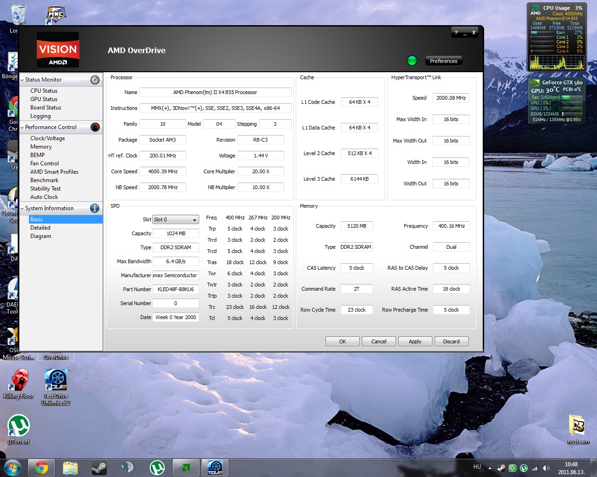Open the CPU Status page
Image resolution: width=597 pixels, height=477 pixels.
pos(44,91)
